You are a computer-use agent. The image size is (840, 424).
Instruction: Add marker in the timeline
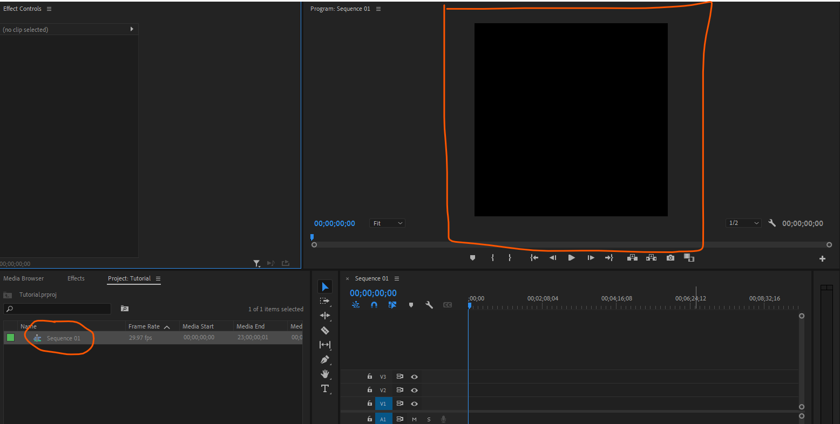[x=411, y=305]
